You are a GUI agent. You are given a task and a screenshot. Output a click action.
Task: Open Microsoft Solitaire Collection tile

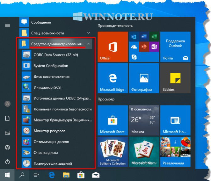pyautogui.click(x=113, y=152)
